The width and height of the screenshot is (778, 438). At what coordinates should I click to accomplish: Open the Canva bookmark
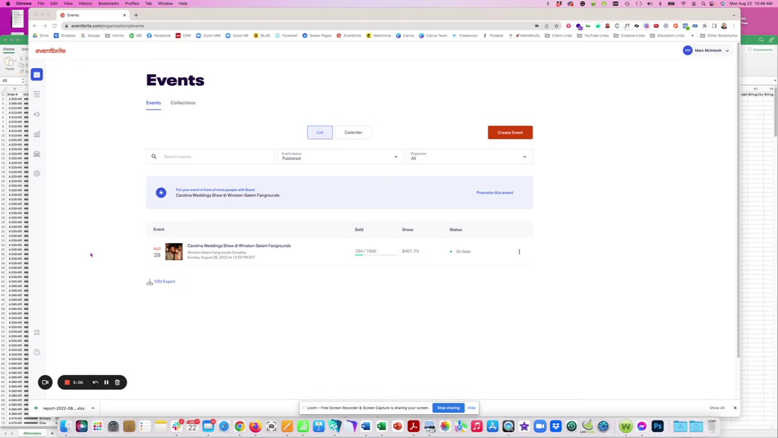(x=405, y=35)
